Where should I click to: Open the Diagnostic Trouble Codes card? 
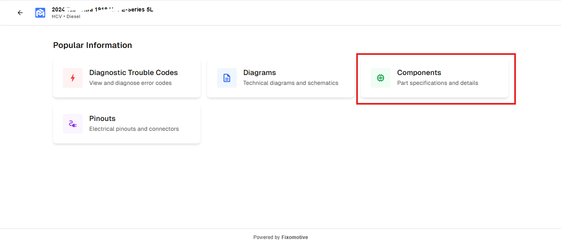pyautogui.click(x=127, y=77)
